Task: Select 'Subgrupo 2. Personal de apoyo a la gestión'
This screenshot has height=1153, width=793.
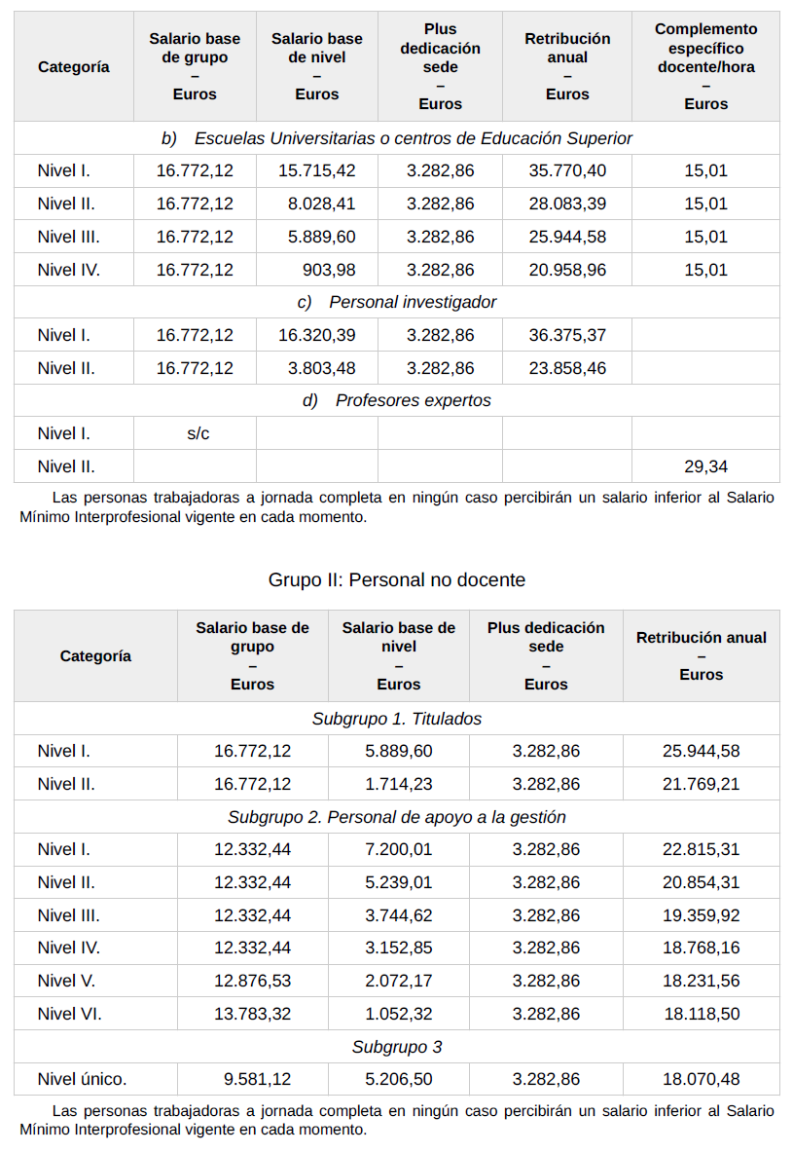Action: click(x=397, y=817)
